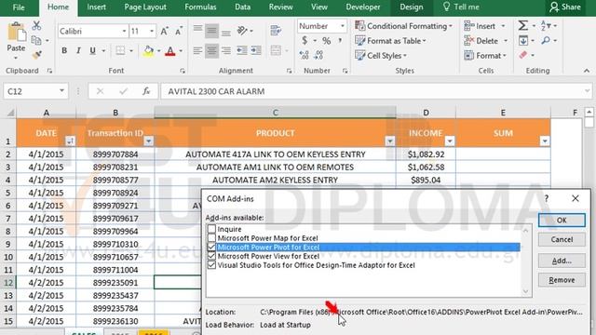Uncheck Microsoft Power View for Excel
The height and width of the screenshot is (335, 596).
click(x=211, y=256)
